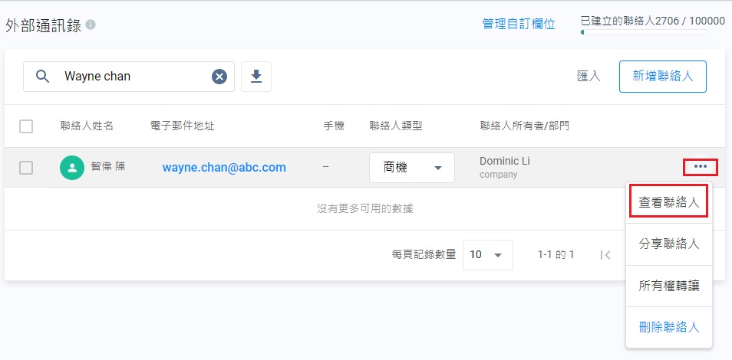
Task: Click the wayne.chan@abc.com email link
Action: coord(224,168)
